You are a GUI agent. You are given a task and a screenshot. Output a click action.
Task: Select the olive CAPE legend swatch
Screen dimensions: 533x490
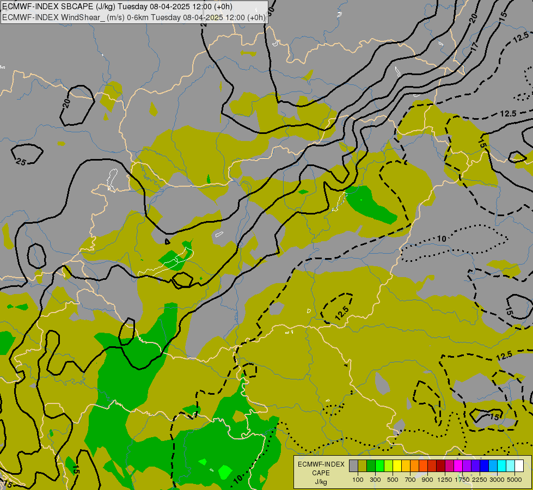coord(363,465)
